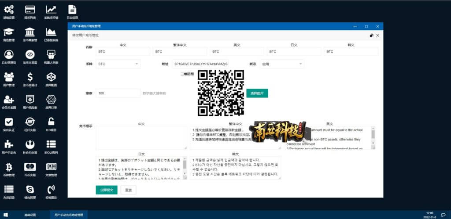Open the area chart icon shortcut

(51, 32)
